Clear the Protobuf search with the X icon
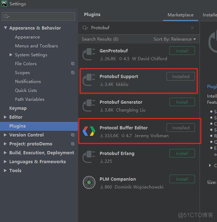 (192, 28)
